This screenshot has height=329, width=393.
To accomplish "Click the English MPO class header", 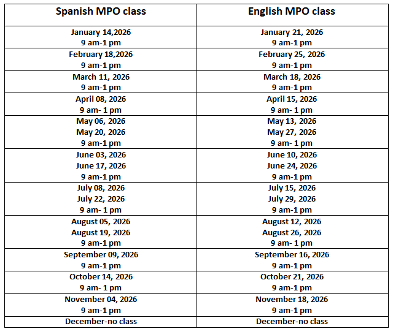I will (292, 12).
